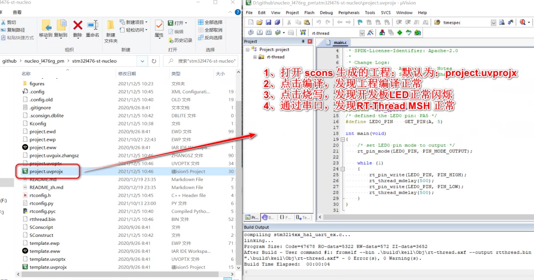534x280 pixels.
Task: Start debug session icon in µVision
Action: coord(522,22)
